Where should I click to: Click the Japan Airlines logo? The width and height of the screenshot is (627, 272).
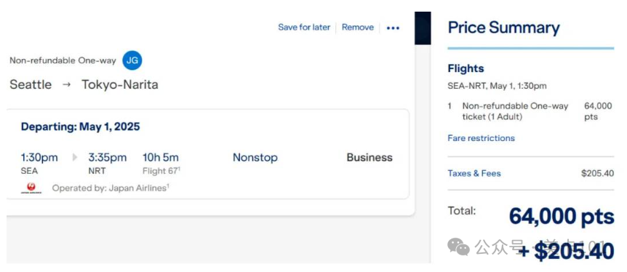tap(31, 188)
